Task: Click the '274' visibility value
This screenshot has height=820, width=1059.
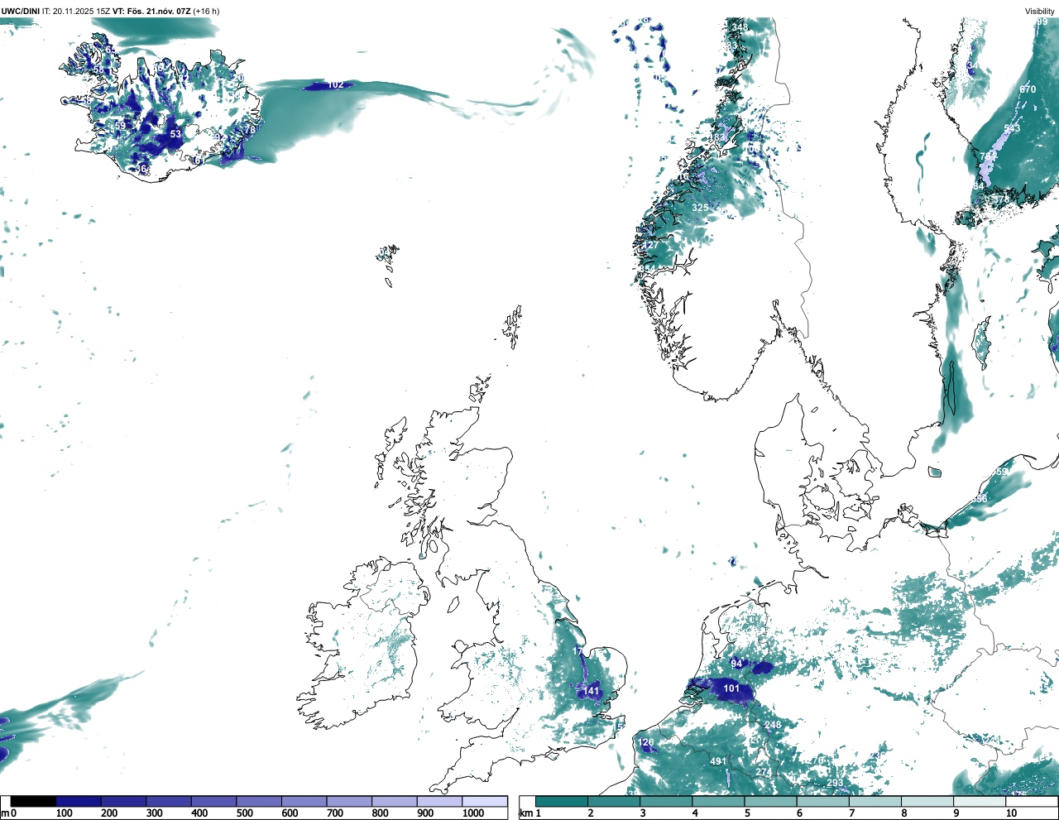Action: [x=763, y=773]
